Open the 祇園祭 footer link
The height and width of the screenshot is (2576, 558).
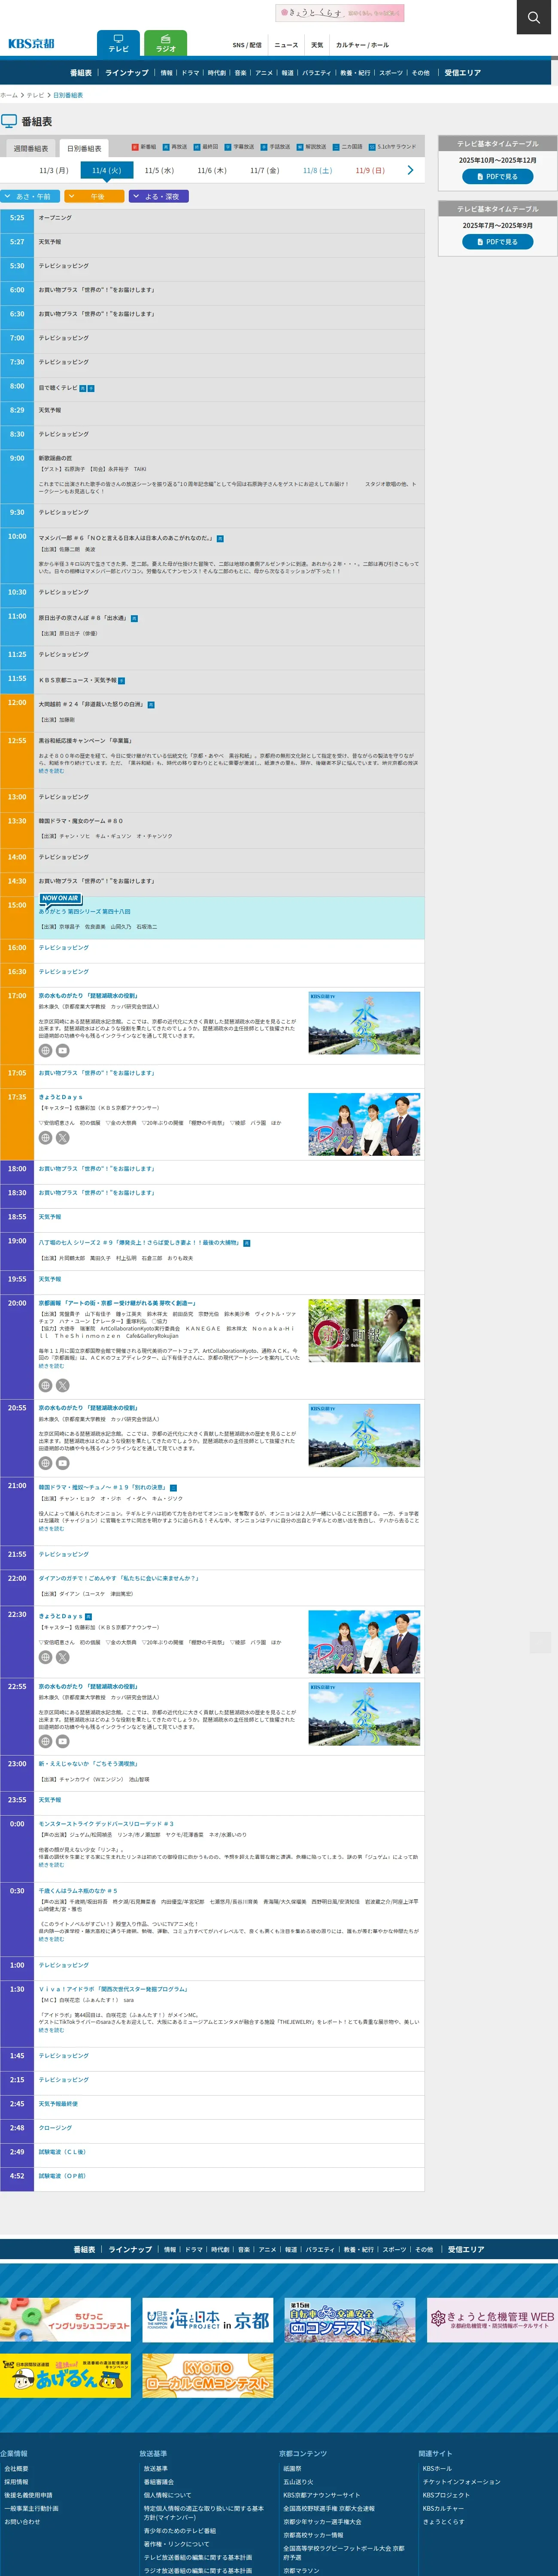click(292, 2468)
